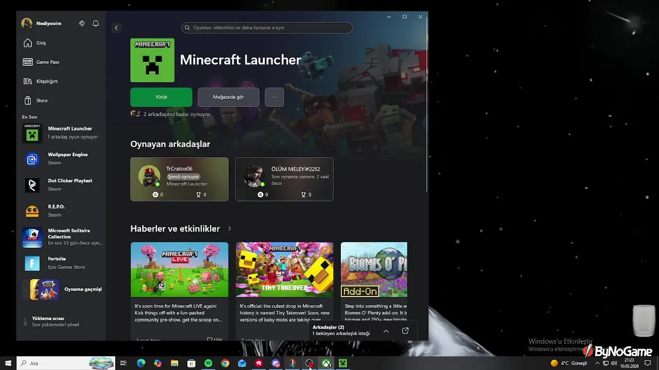Click Mağazada gör button
Viewport: 659px width, 370px height.
tap(229, 97)
